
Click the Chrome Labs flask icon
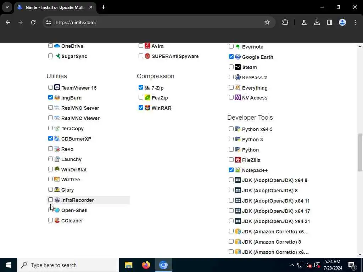tap(304, 22)
